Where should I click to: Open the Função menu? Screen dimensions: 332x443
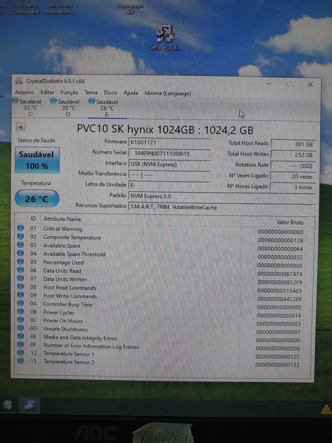[69, 92]
